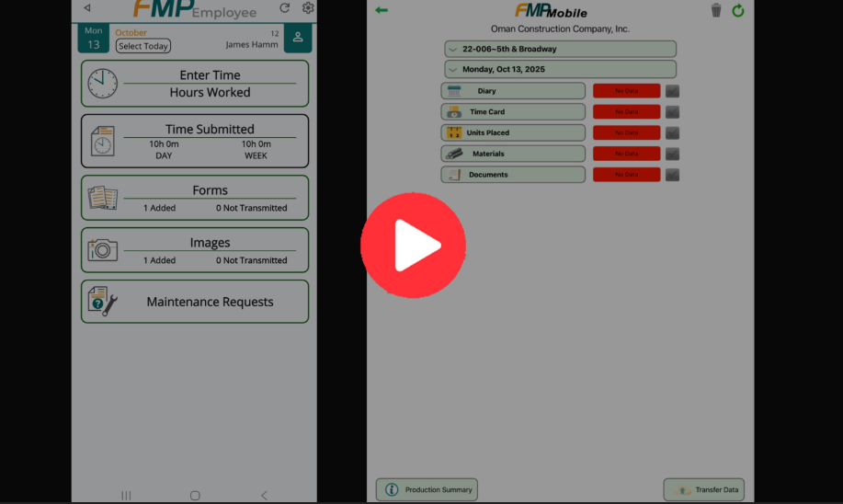Toggle the Units Placed row checkbox

[x=672, y=132]
